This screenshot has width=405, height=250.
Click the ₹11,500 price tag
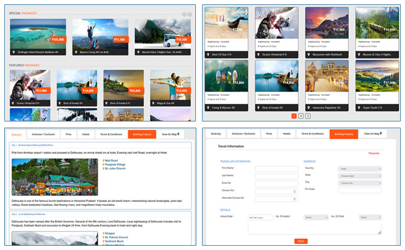(120, 40)
